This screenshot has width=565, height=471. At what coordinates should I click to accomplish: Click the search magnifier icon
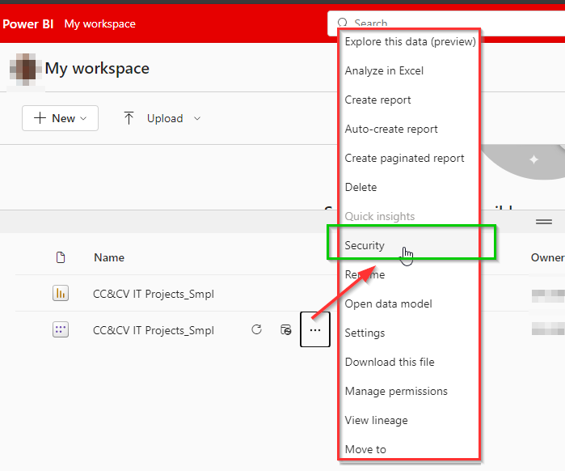click(343, 23)
